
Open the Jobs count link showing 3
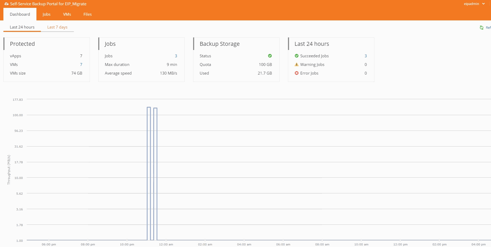tap(176, 56)
